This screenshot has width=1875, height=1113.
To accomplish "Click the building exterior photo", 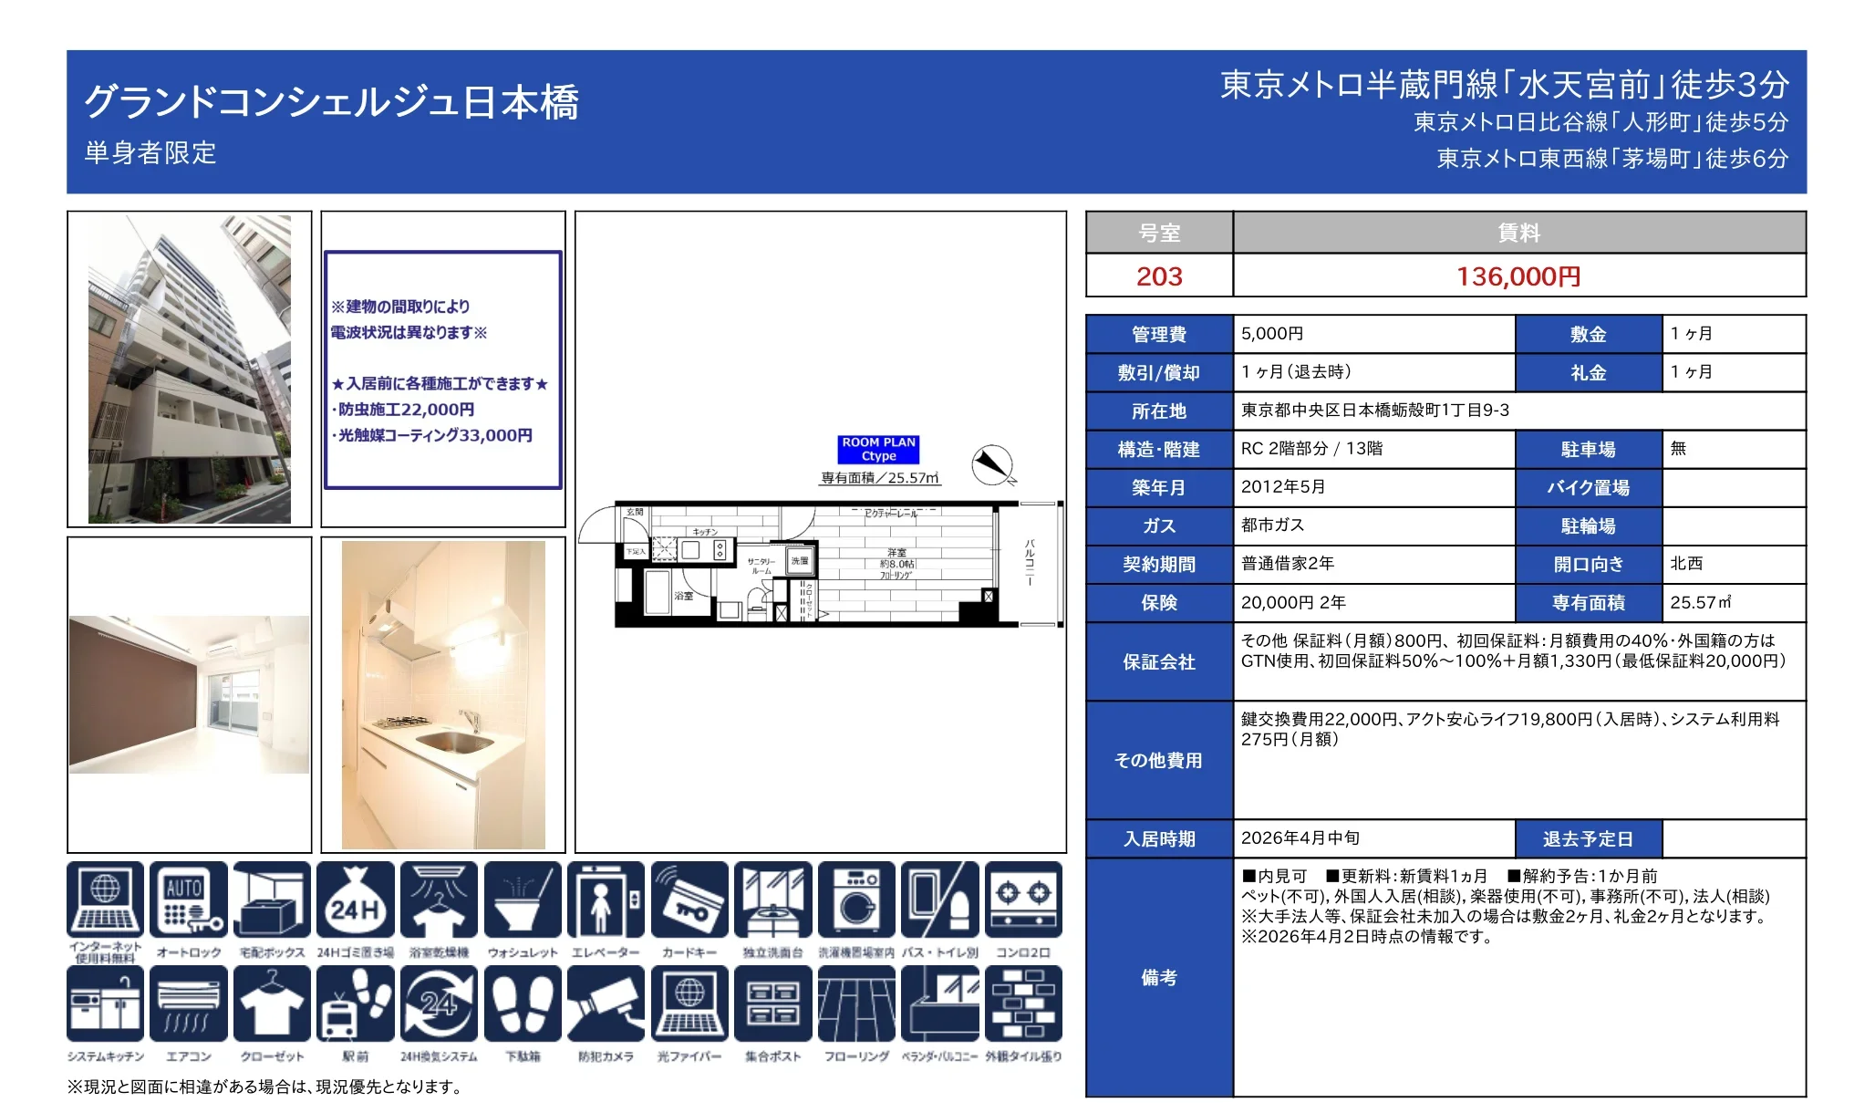I will (x=187, y=369).
